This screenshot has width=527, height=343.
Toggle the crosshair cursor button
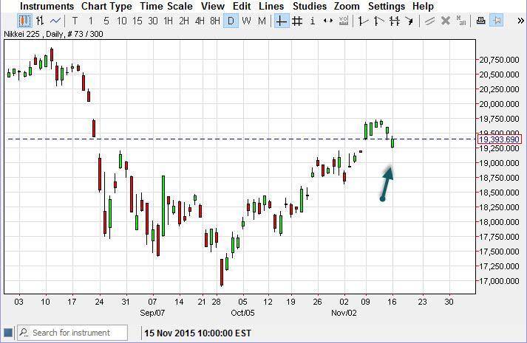(281, 21)
